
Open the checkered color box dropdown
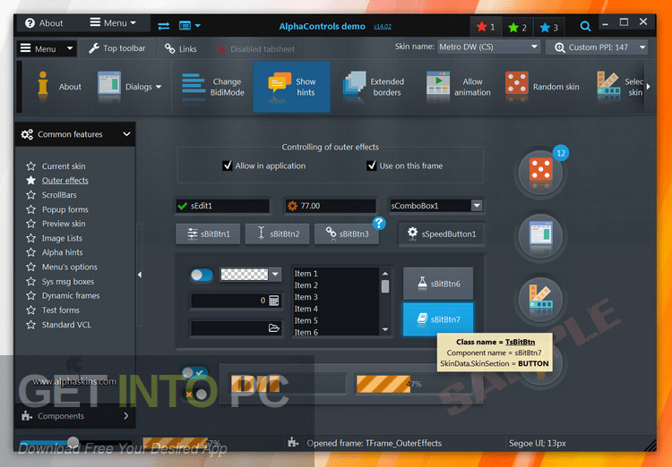point(276,274)
